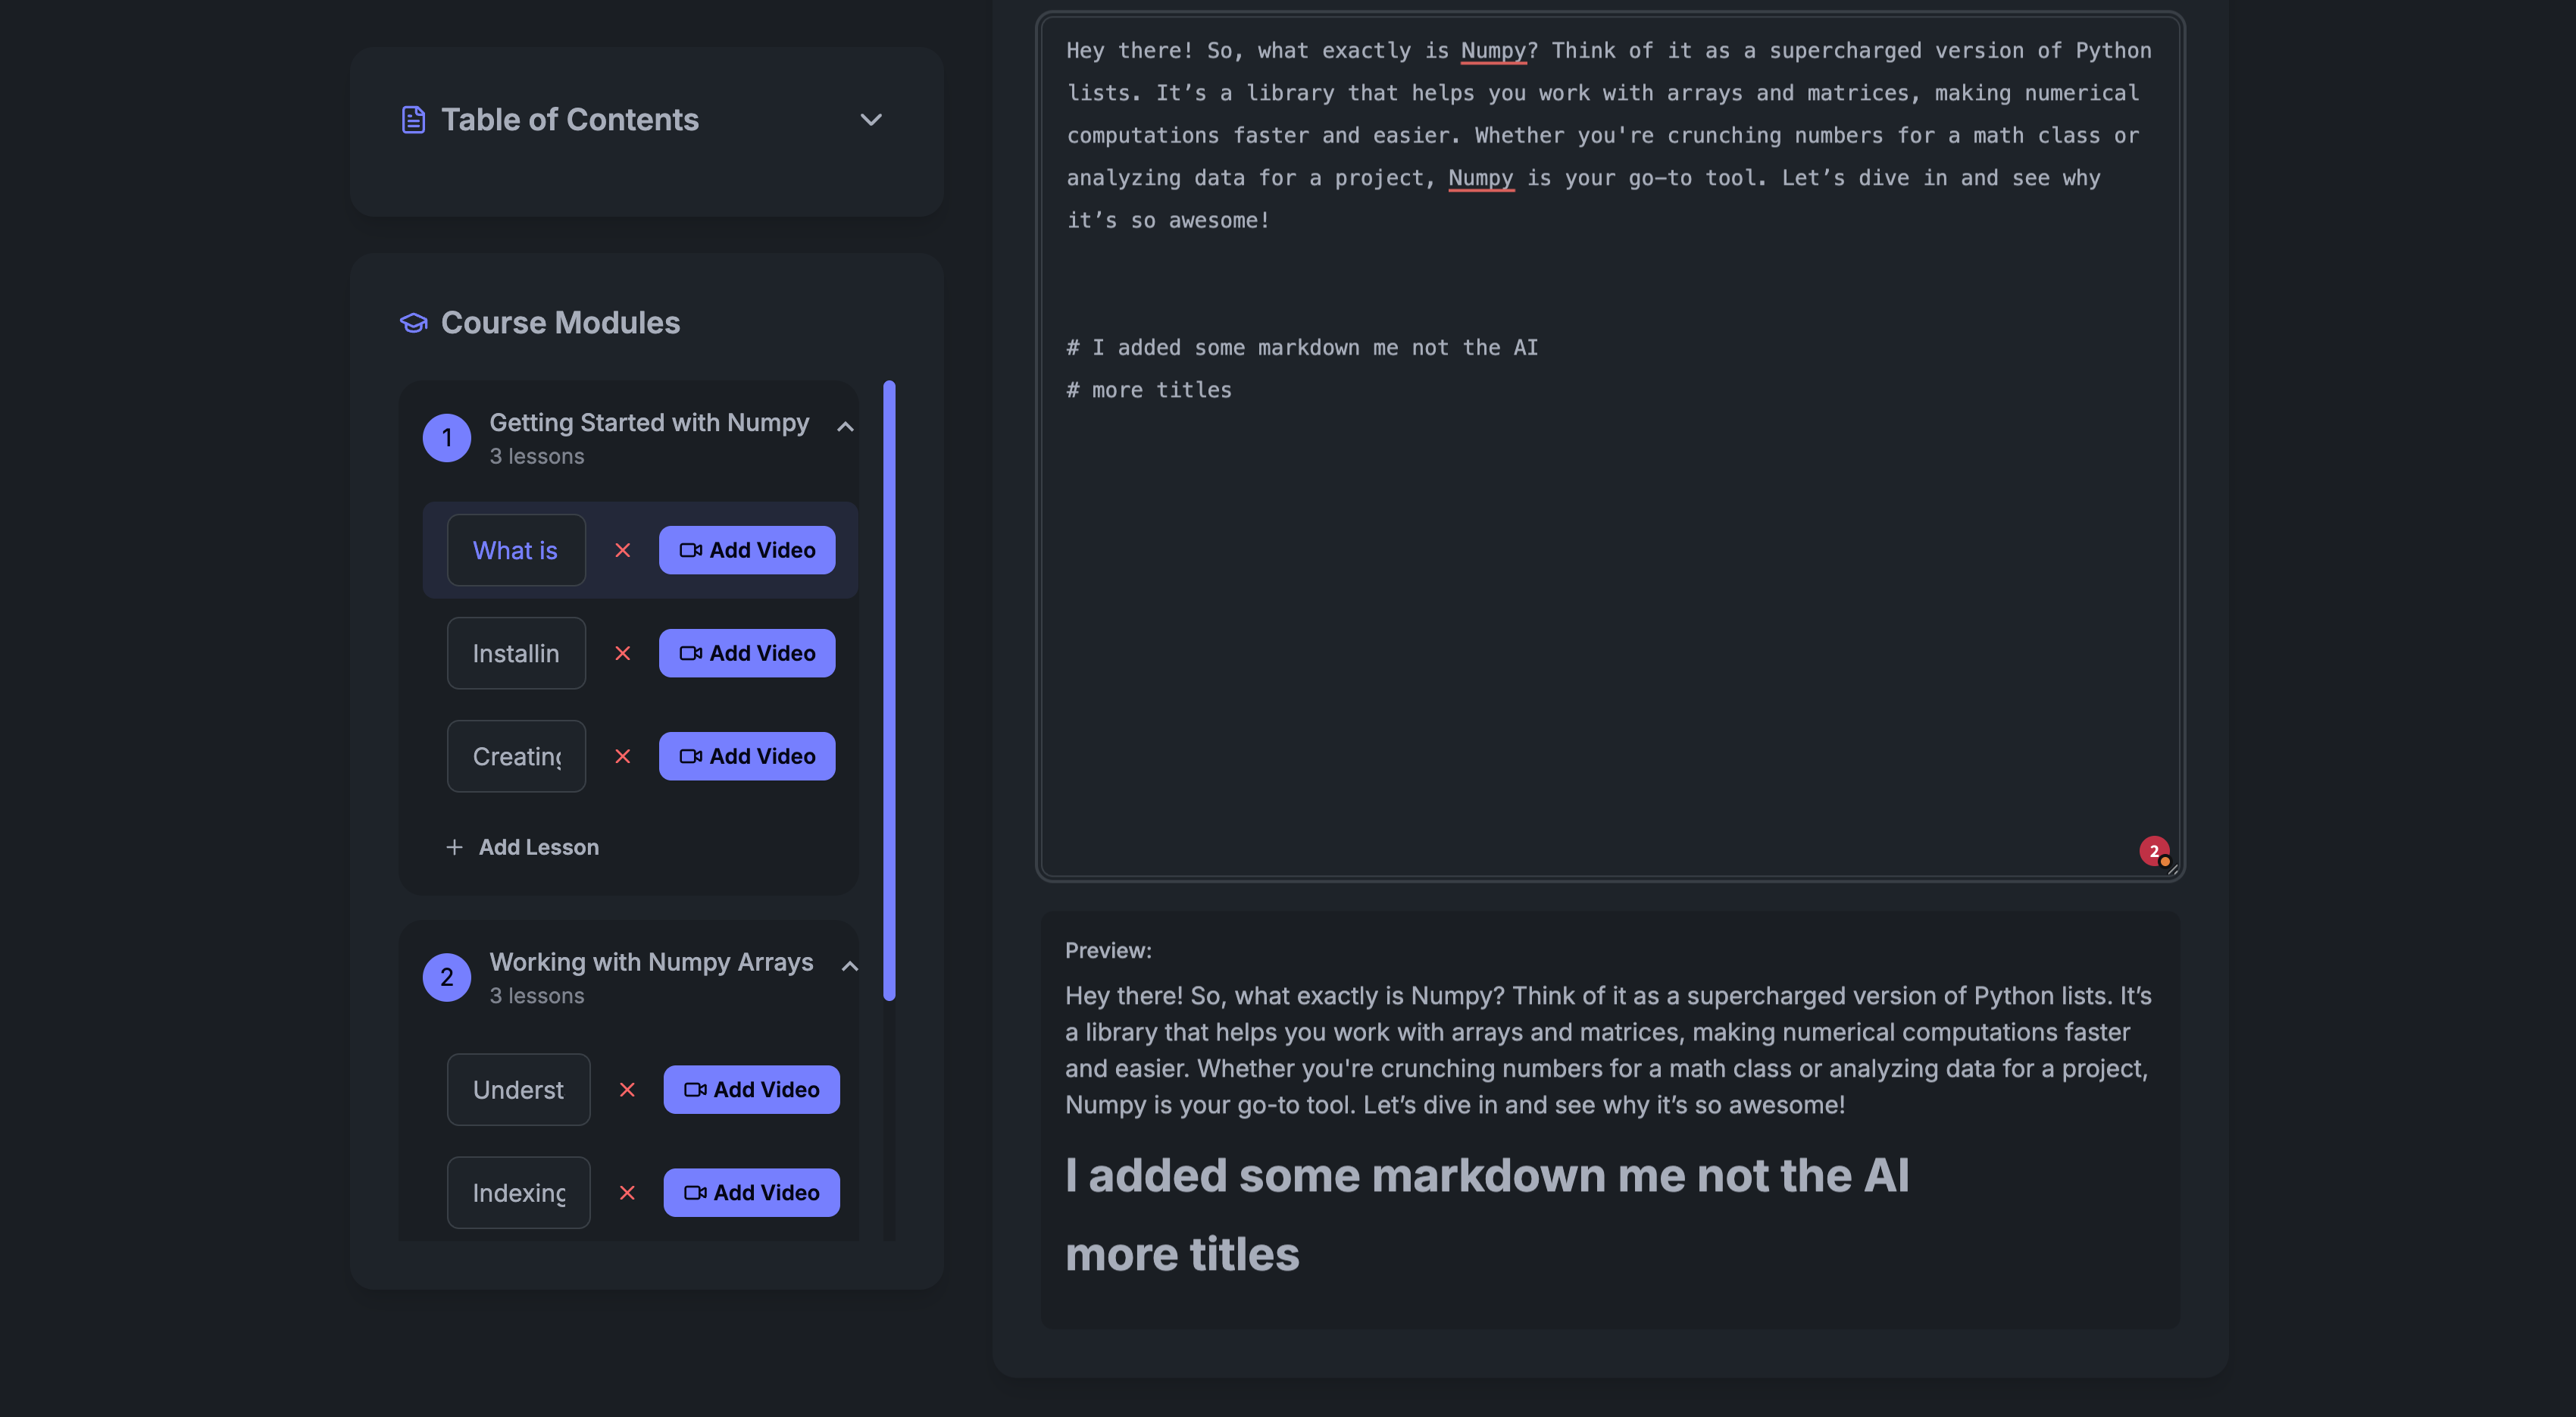This screenshot has width=2576, height=1417.
Task: Delete the 'Underst' lesson with X icon
Action: tap(627, 1089)
